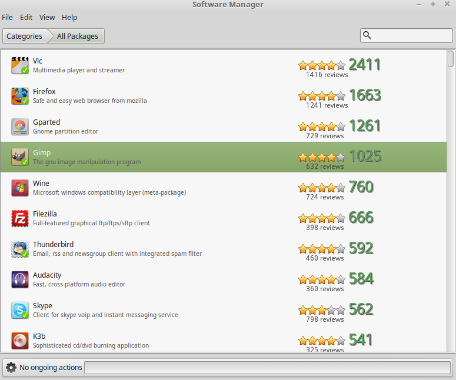Open the Help menu
Image resolution: width=456 pixels, height=380 pixels.
(x=69, y=18)
